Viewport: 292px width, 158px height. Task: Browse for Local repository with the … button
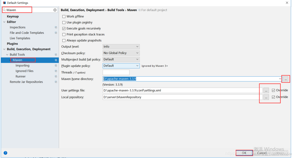coord(266,97)
